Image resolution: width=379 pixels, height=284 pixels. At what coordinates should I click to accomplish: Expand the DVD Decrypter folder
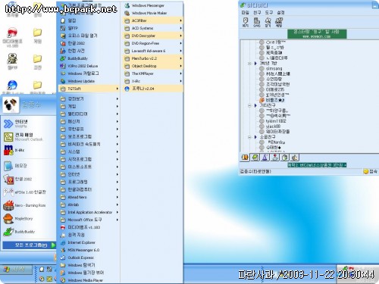click(x=152, y=36)
